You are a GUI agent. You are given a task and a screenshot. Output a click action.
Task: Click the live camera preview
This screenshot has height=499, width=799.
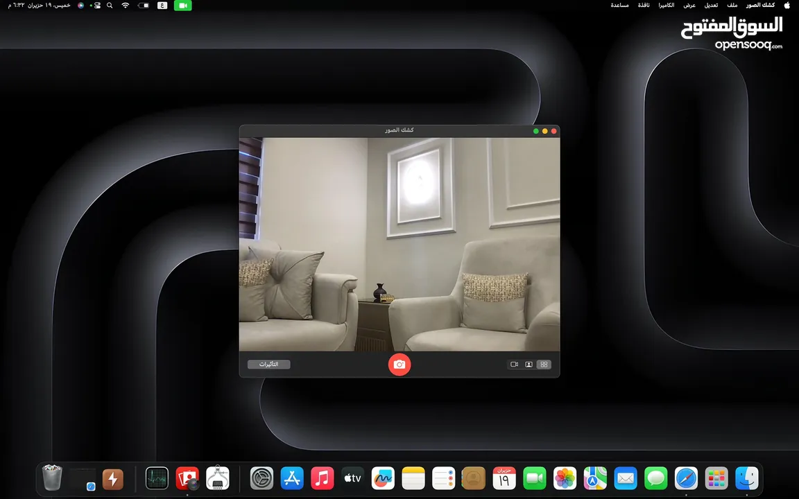click(x=399, y=244)
